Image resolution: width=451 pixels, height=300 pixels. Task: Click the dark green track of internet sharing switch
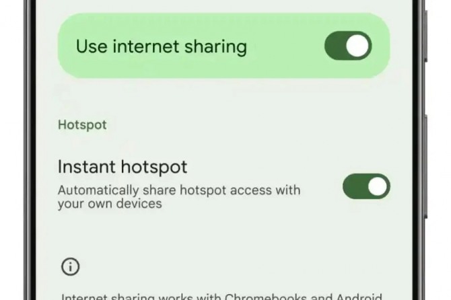pos(335,46)
